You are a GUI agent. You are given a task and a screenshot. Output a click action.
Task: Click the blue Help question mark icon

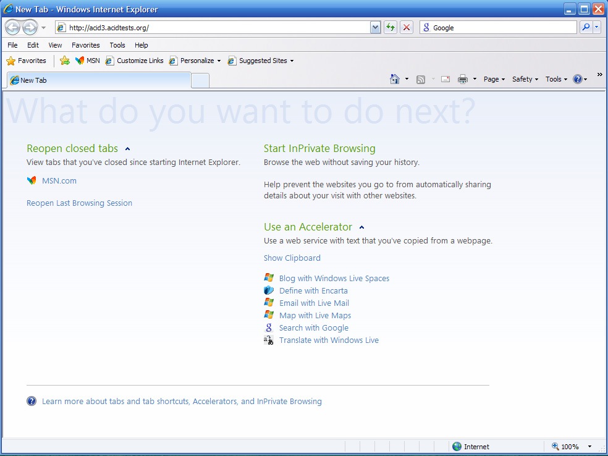(x=578, y=79)
